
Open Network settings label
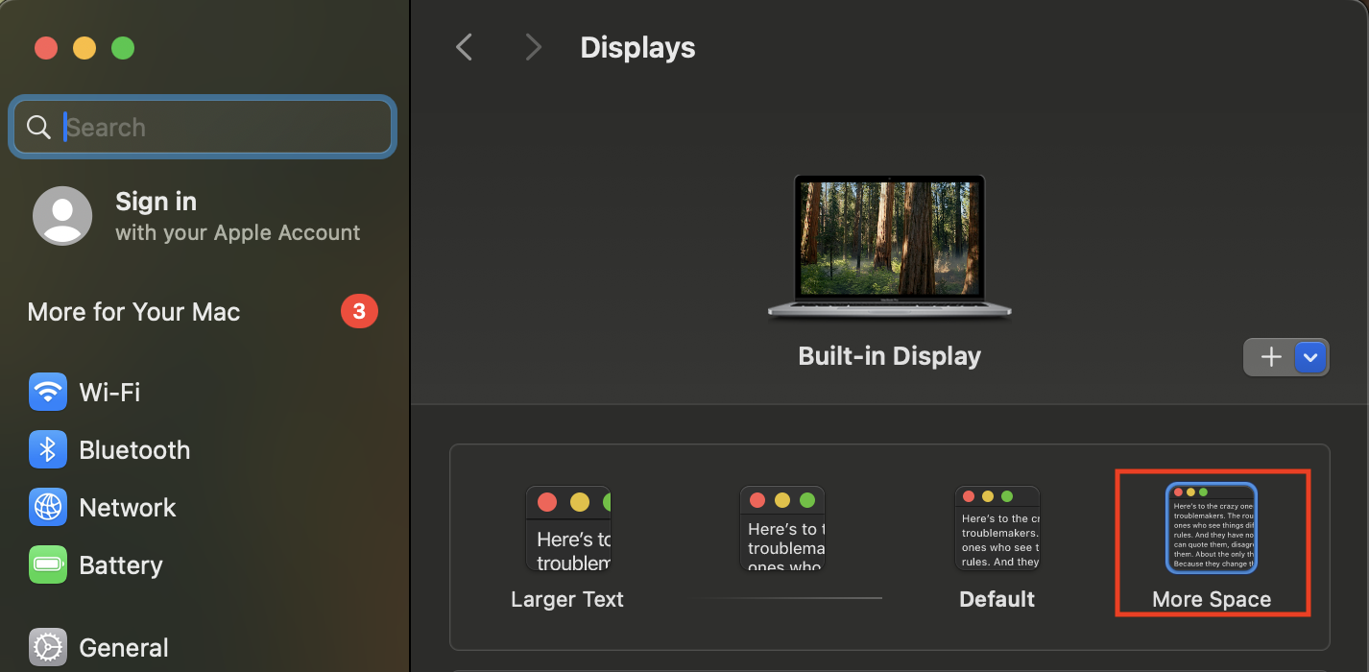pyautogui.click(x=128, y=508)
